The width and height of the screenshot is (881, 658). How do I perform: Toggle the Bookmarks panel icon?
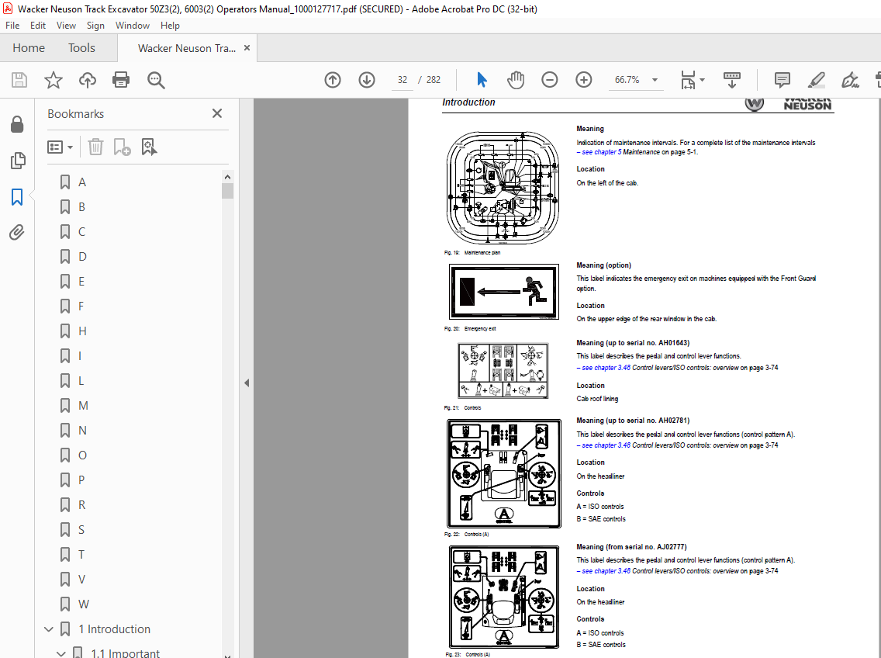(x=17, y=197)
